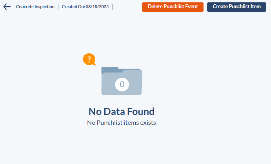Viewport: 271px width, 164px height.
Task: Click the digit 0 inside the folder
Action: click(x=122, y=84)
